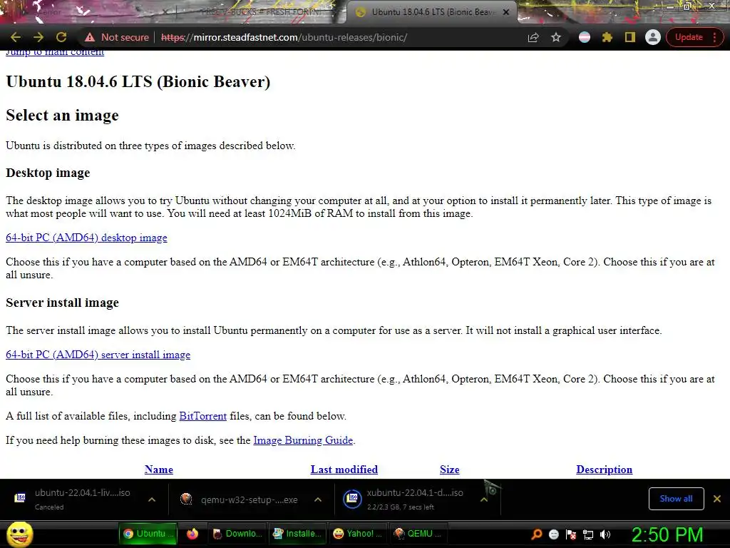This screenshot has width=730, height=548.
Task: Switch to the Installe... taskbar window
Action: 297,534
